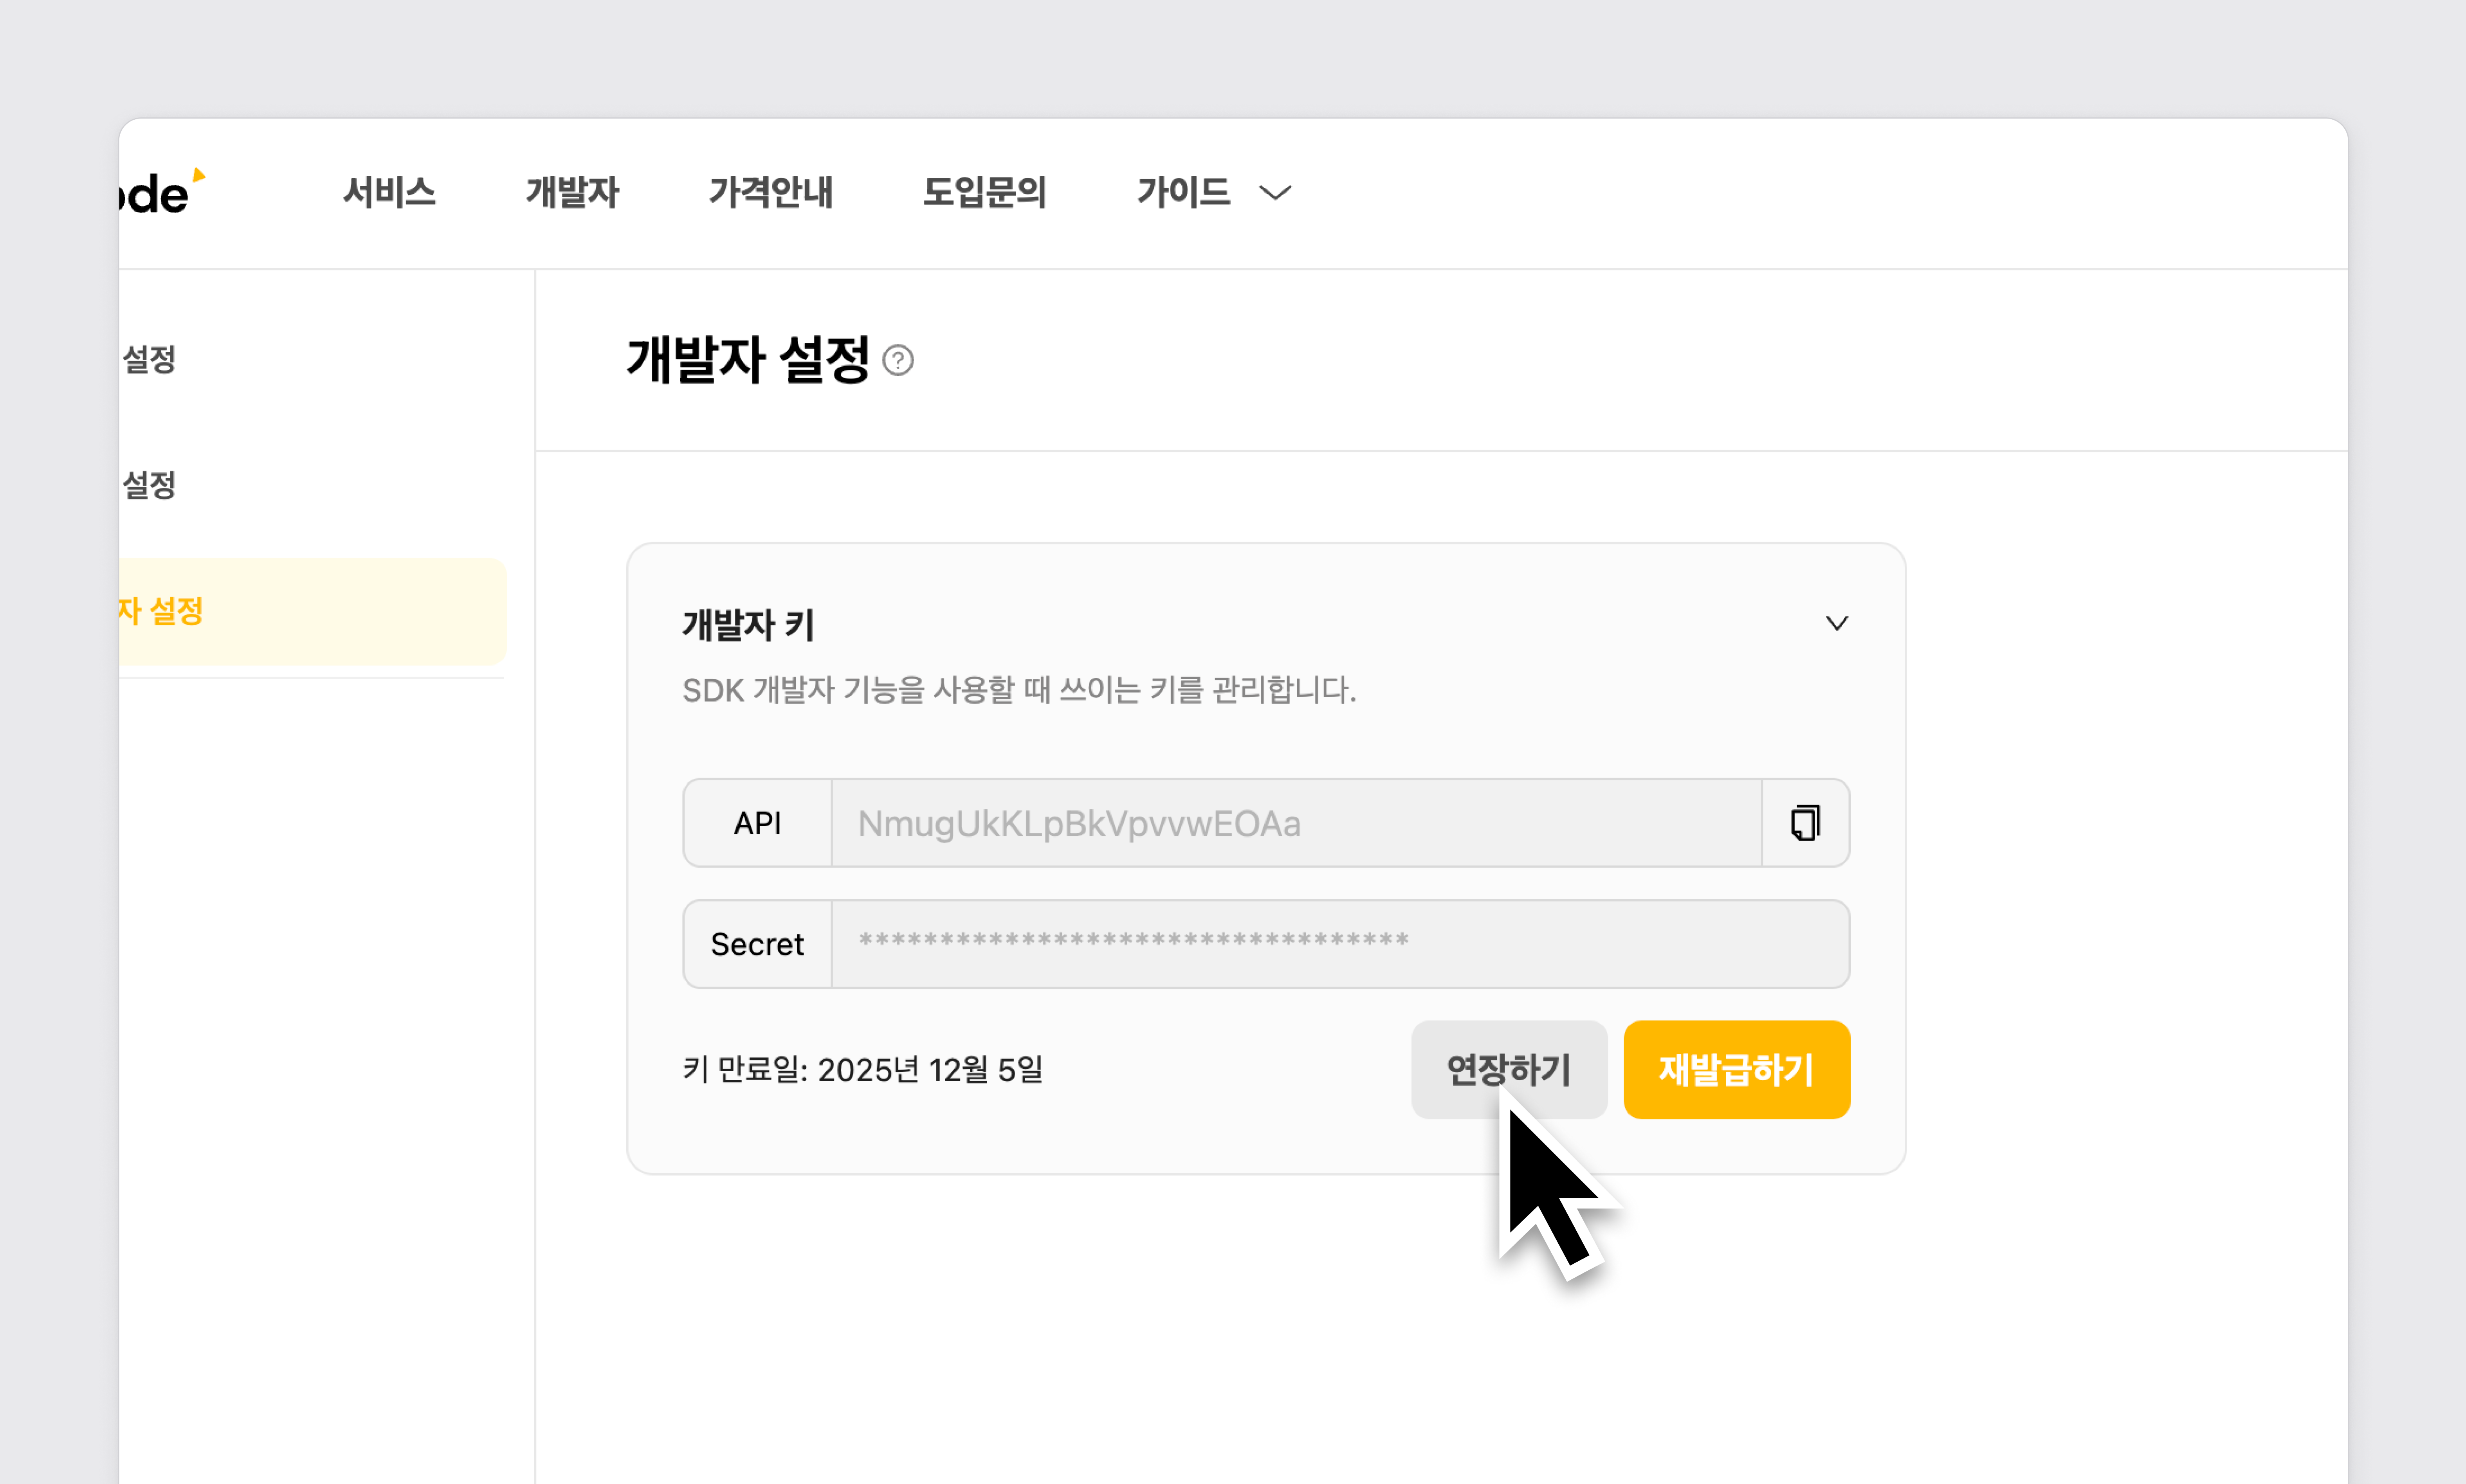This screenshot has width=2466, height=1484.
Task: Open the 도입문의 page
Action: pyautogui.click(x=984, y=192)
